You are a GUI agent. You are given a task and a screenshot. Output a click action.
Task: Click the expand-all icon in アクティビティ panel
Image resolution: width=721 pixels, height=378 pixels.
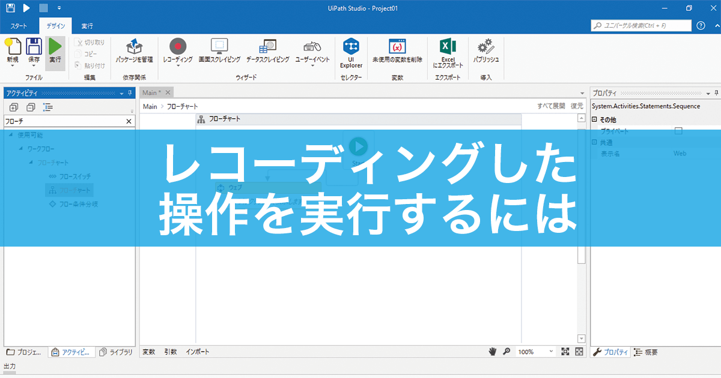pos(14,107)
